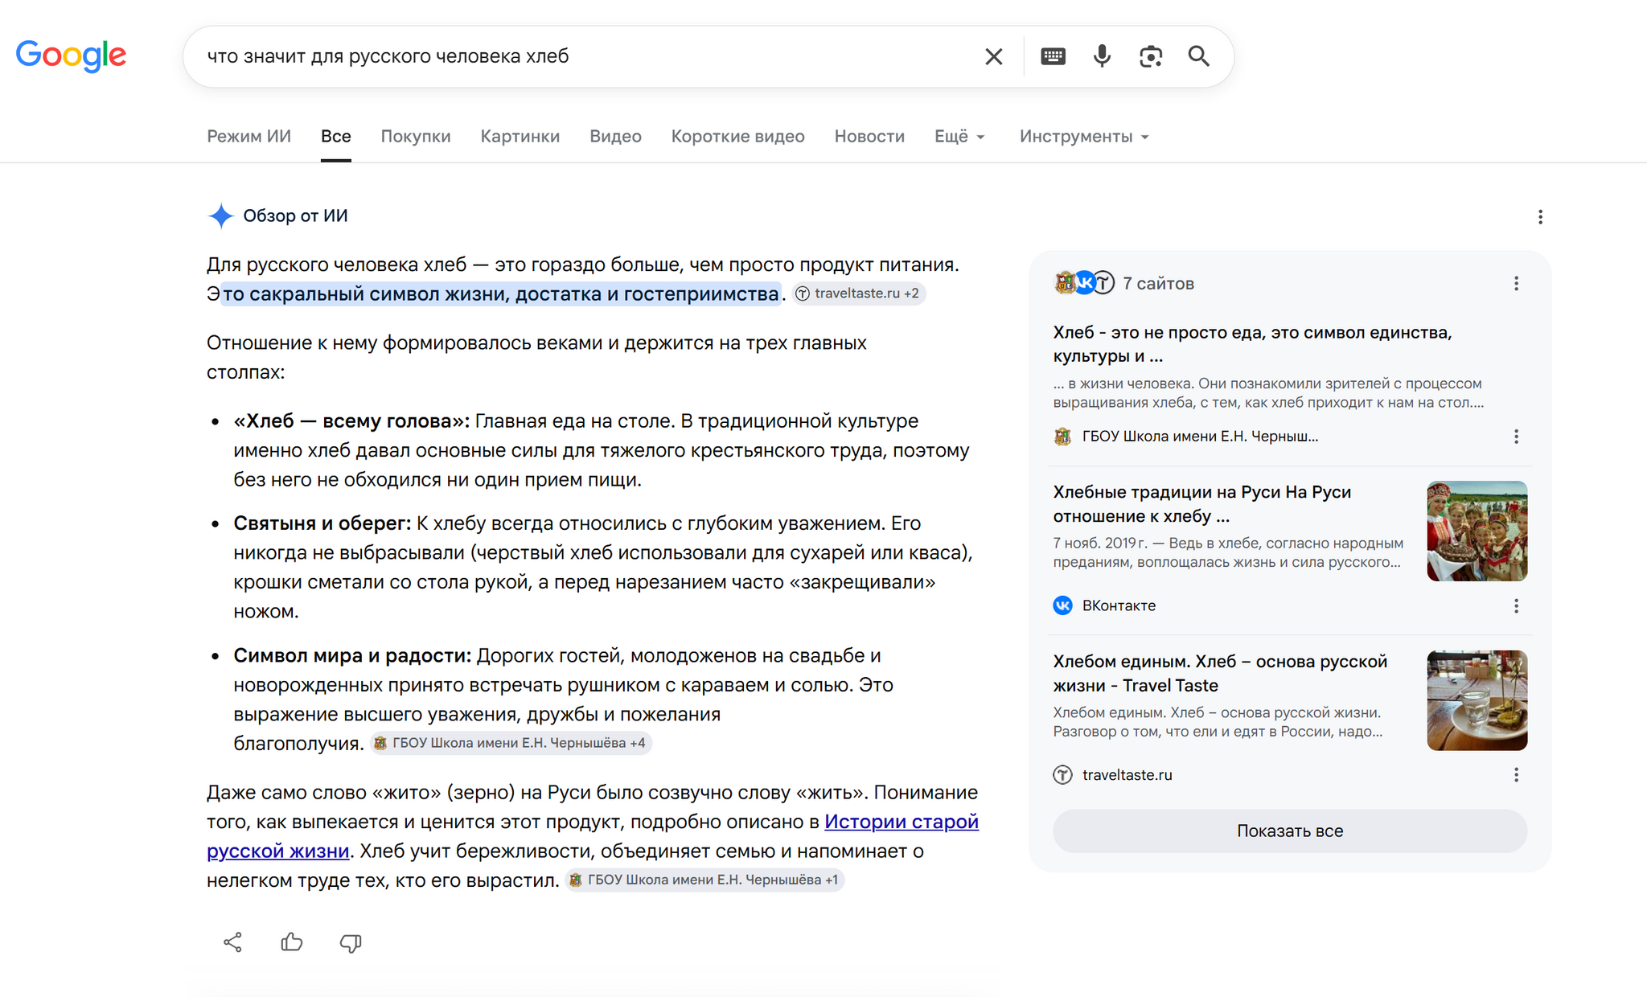
Task: Open the Новости tab
Action: [x=869, y=136]
